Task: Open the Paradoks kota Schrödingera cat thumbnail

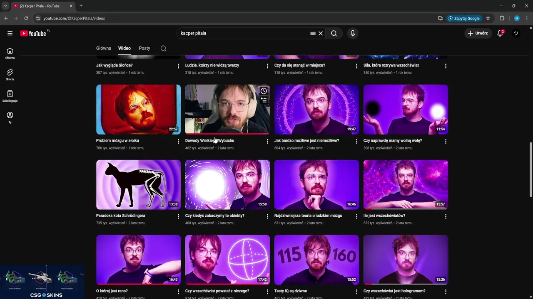Action: (x=138, y=184)
